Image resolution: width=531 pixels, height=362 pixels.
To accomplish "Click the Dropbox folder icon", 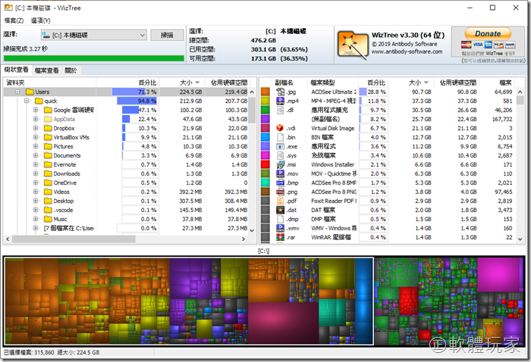I will pyautogui.click(x=48, y=128).
